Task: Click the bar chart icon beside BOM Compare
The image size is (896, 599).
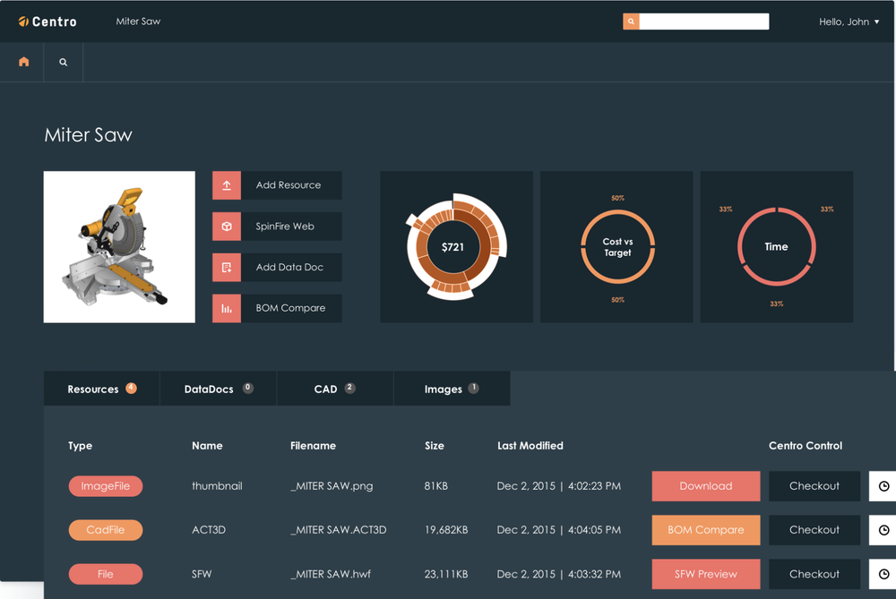Action: pyautogui.click(x=227, y=308)
